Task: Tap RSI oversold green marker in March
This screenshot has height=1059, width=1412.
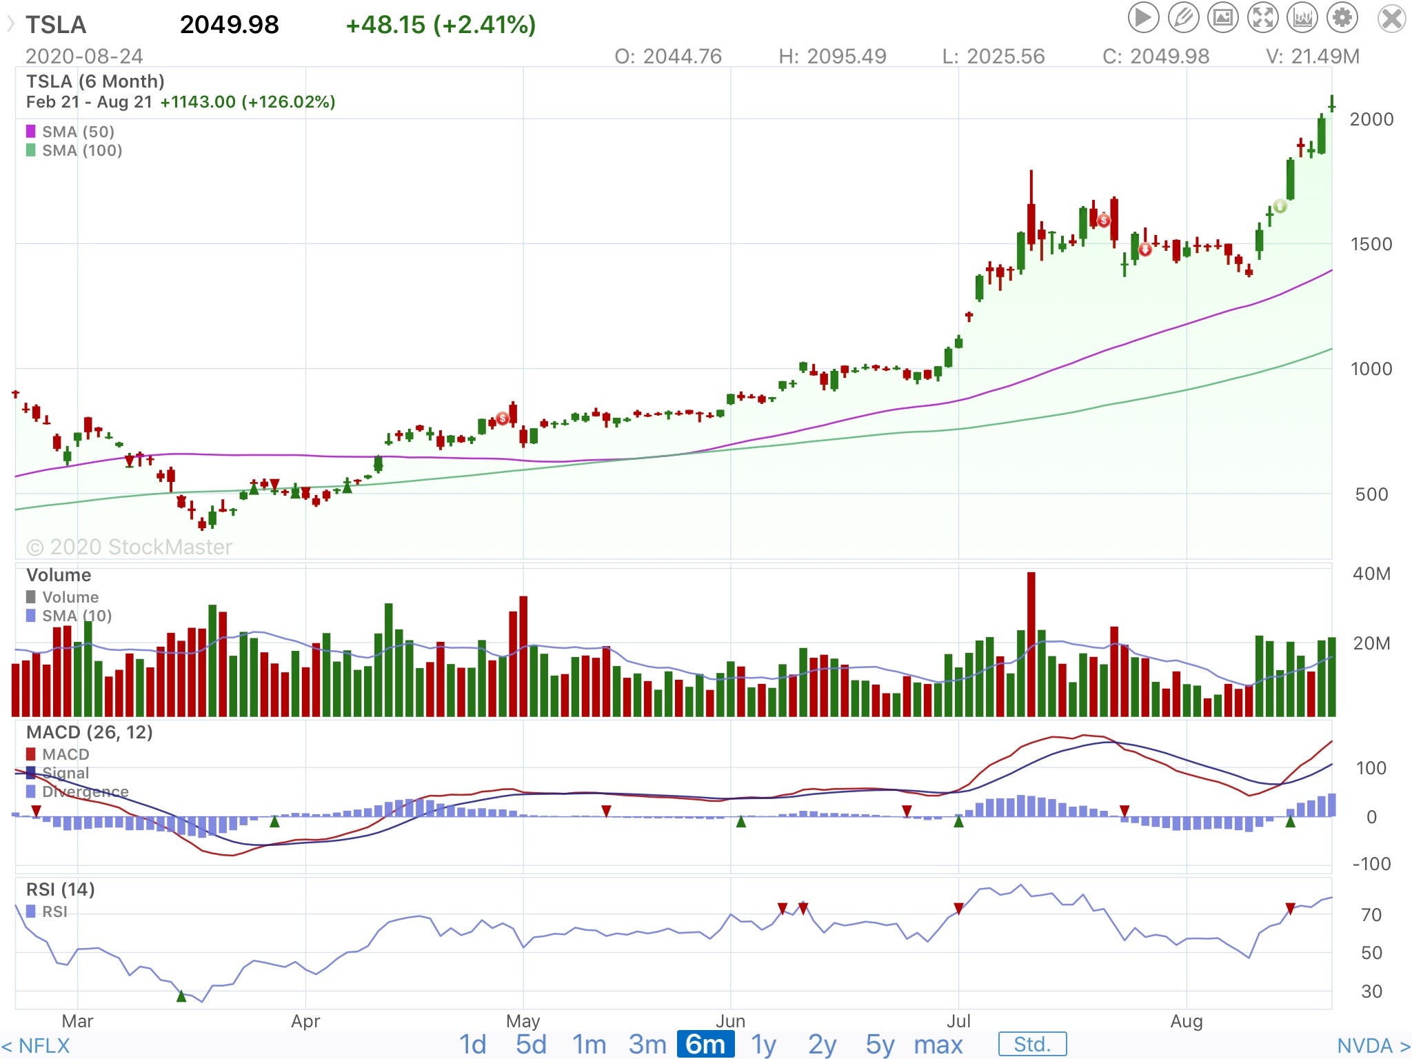Action: (181, 996)
